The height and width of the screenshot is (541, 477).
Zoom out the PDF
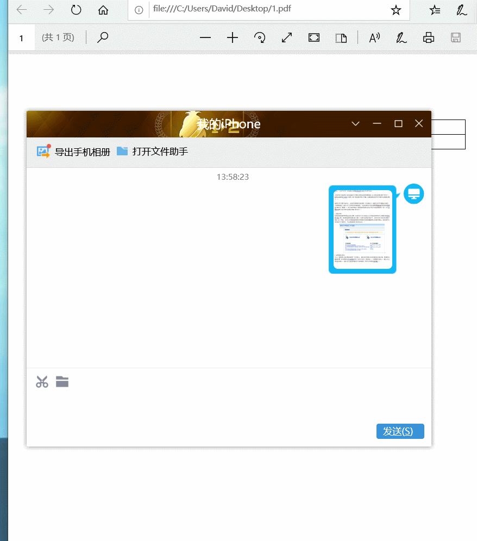pyautogui.click(x=205, y=37)
